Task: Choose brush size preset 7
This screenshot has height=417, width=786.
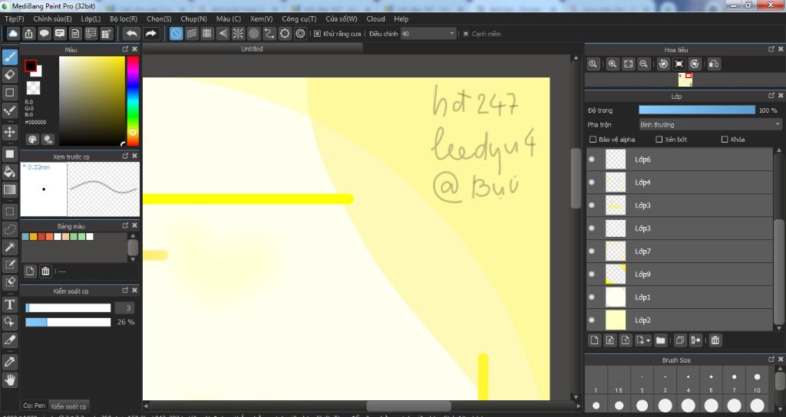Action: tap(735, 382)
